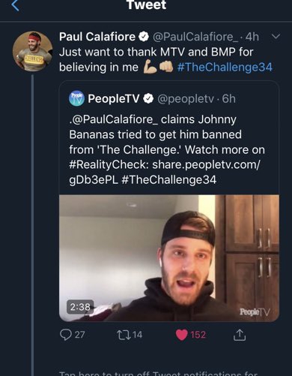Image resolution: width=292 pixels, height=376 pixels.
Task: Open the @peopletv handle
Action: [x=186, y=99]
